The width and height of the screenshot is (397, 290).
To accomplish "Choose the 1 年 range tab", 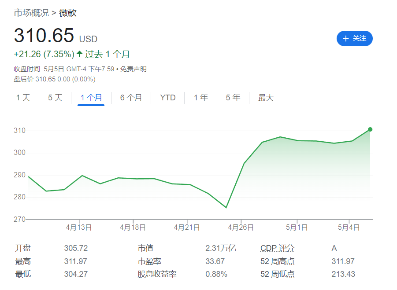I will pyautogui.click(x=201, y=98).
